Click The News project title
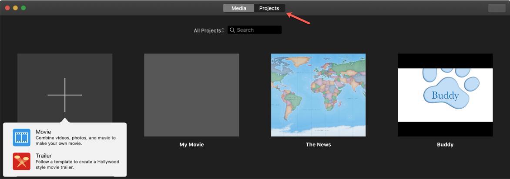This screenshot has width=510, height=179. (x=319, y=145)
